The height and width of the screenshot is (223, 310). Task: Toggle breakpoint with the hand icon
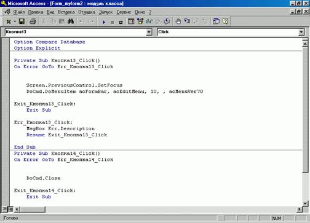click(x=178, y=22)
